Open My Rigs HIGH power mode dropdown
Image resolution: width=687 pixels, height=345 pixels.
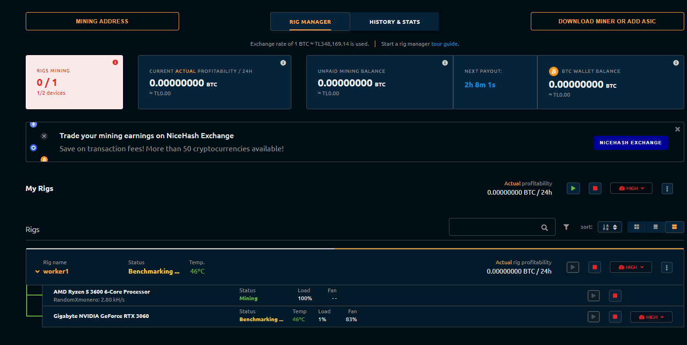(x=631, y=188)
